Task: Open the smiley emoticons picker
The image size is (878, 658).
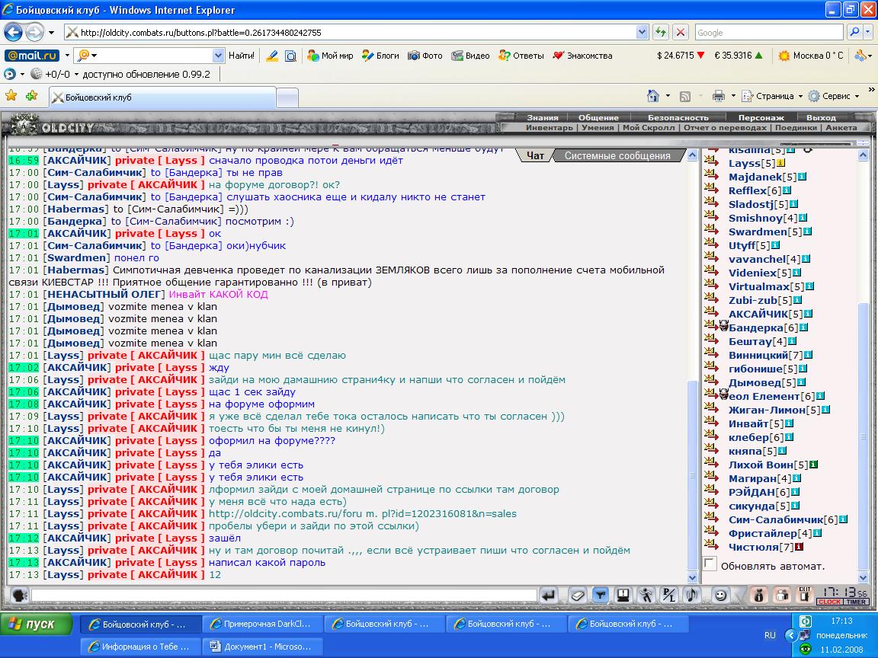Action: 721,596
